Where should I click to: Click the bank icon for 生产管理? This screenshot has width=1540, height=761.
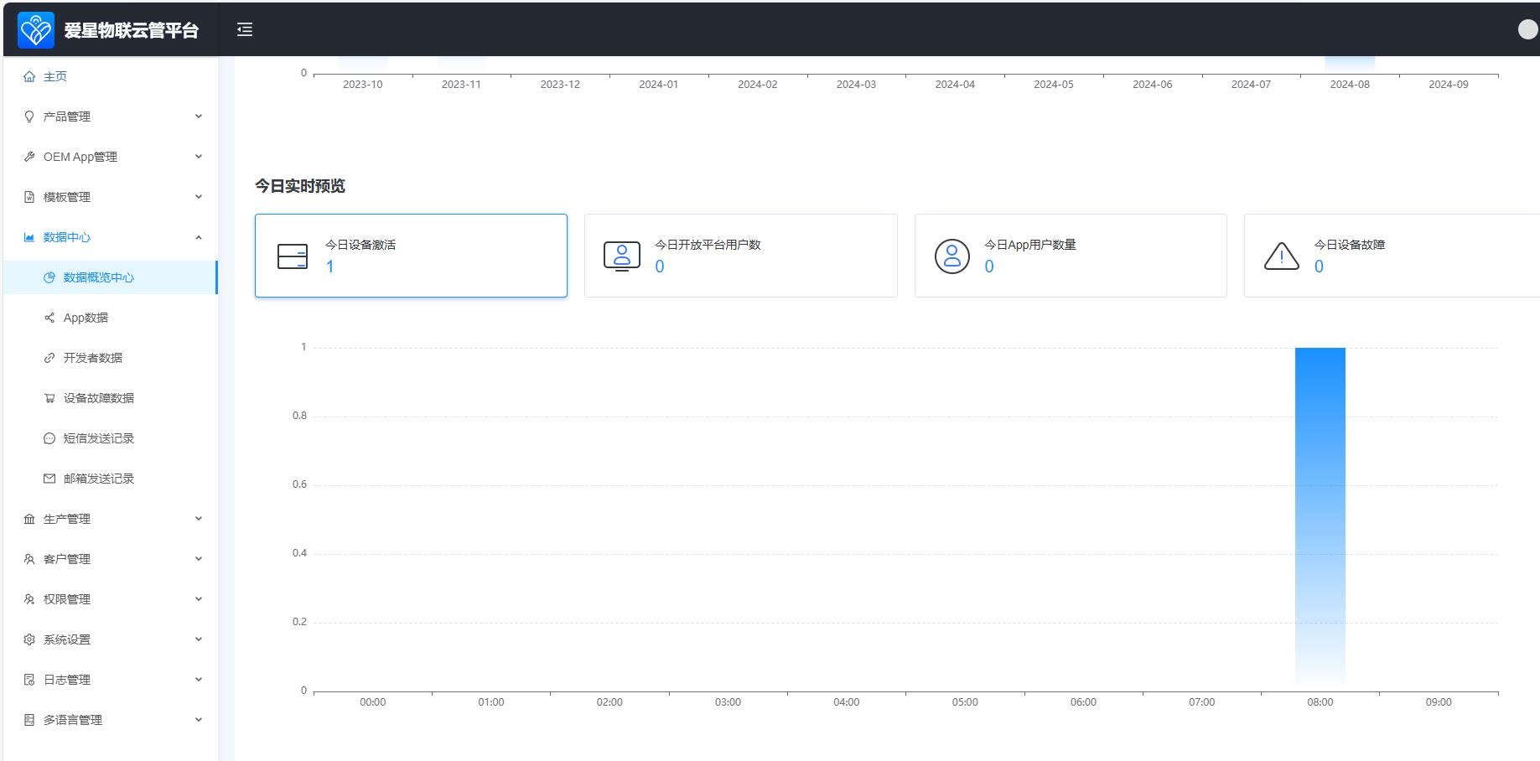click(x=29, y=519)
